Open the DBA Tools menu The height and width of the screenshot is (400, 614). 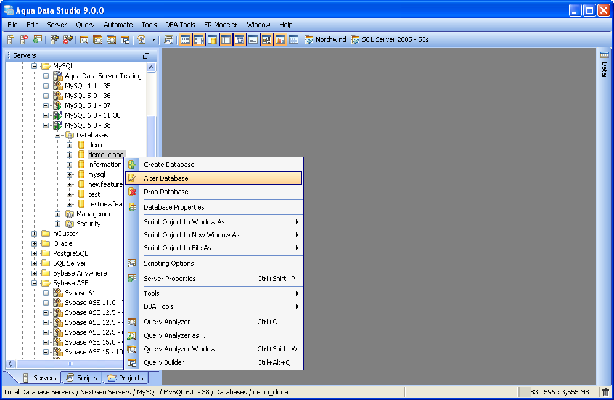coord(180,25)
